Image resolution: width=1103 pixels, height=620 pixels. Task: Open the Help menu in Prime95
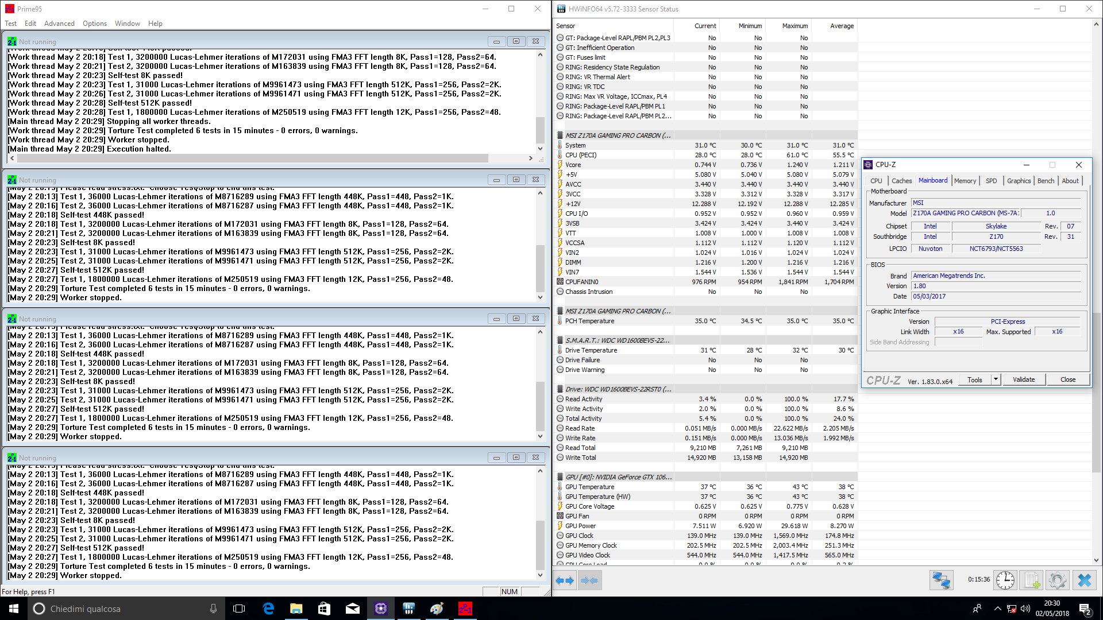pyautogui.click(x=155, y=24)
